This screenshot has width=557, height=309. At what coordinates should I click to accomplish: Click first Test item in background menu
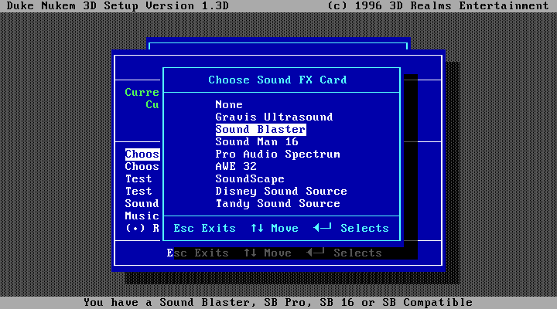(138, 178)
